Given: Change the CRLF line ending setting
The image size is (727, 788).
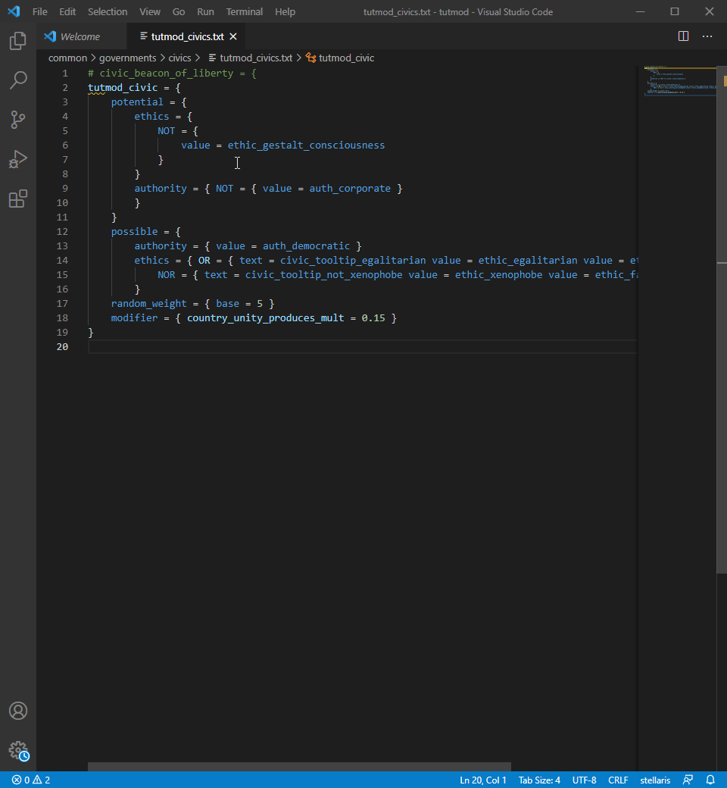Looking at the screenshot, I should point(618,780).
